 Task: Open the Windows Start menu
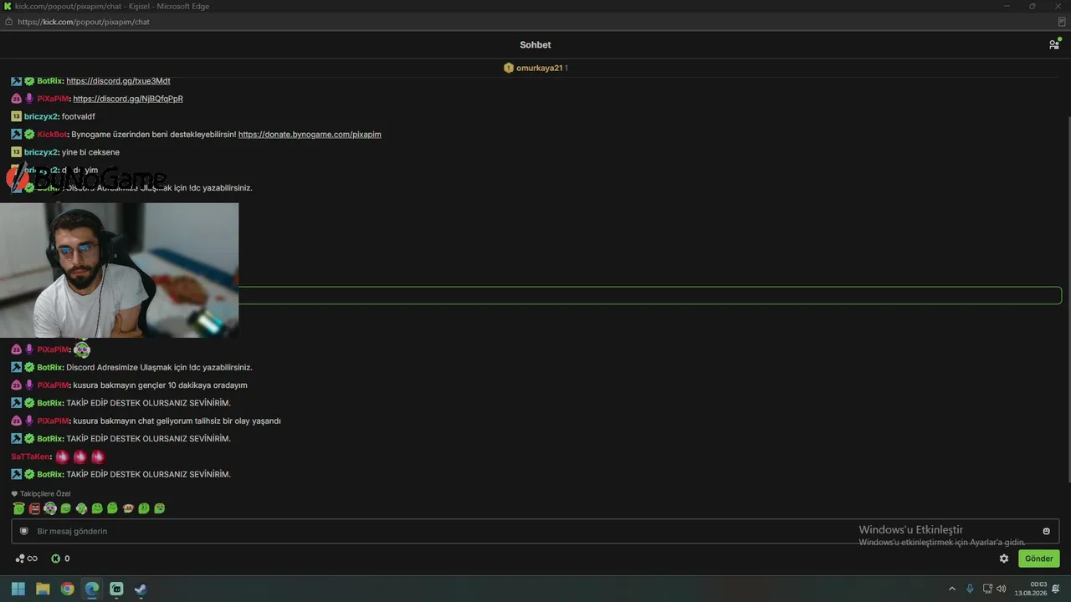[x=18, y=589]
